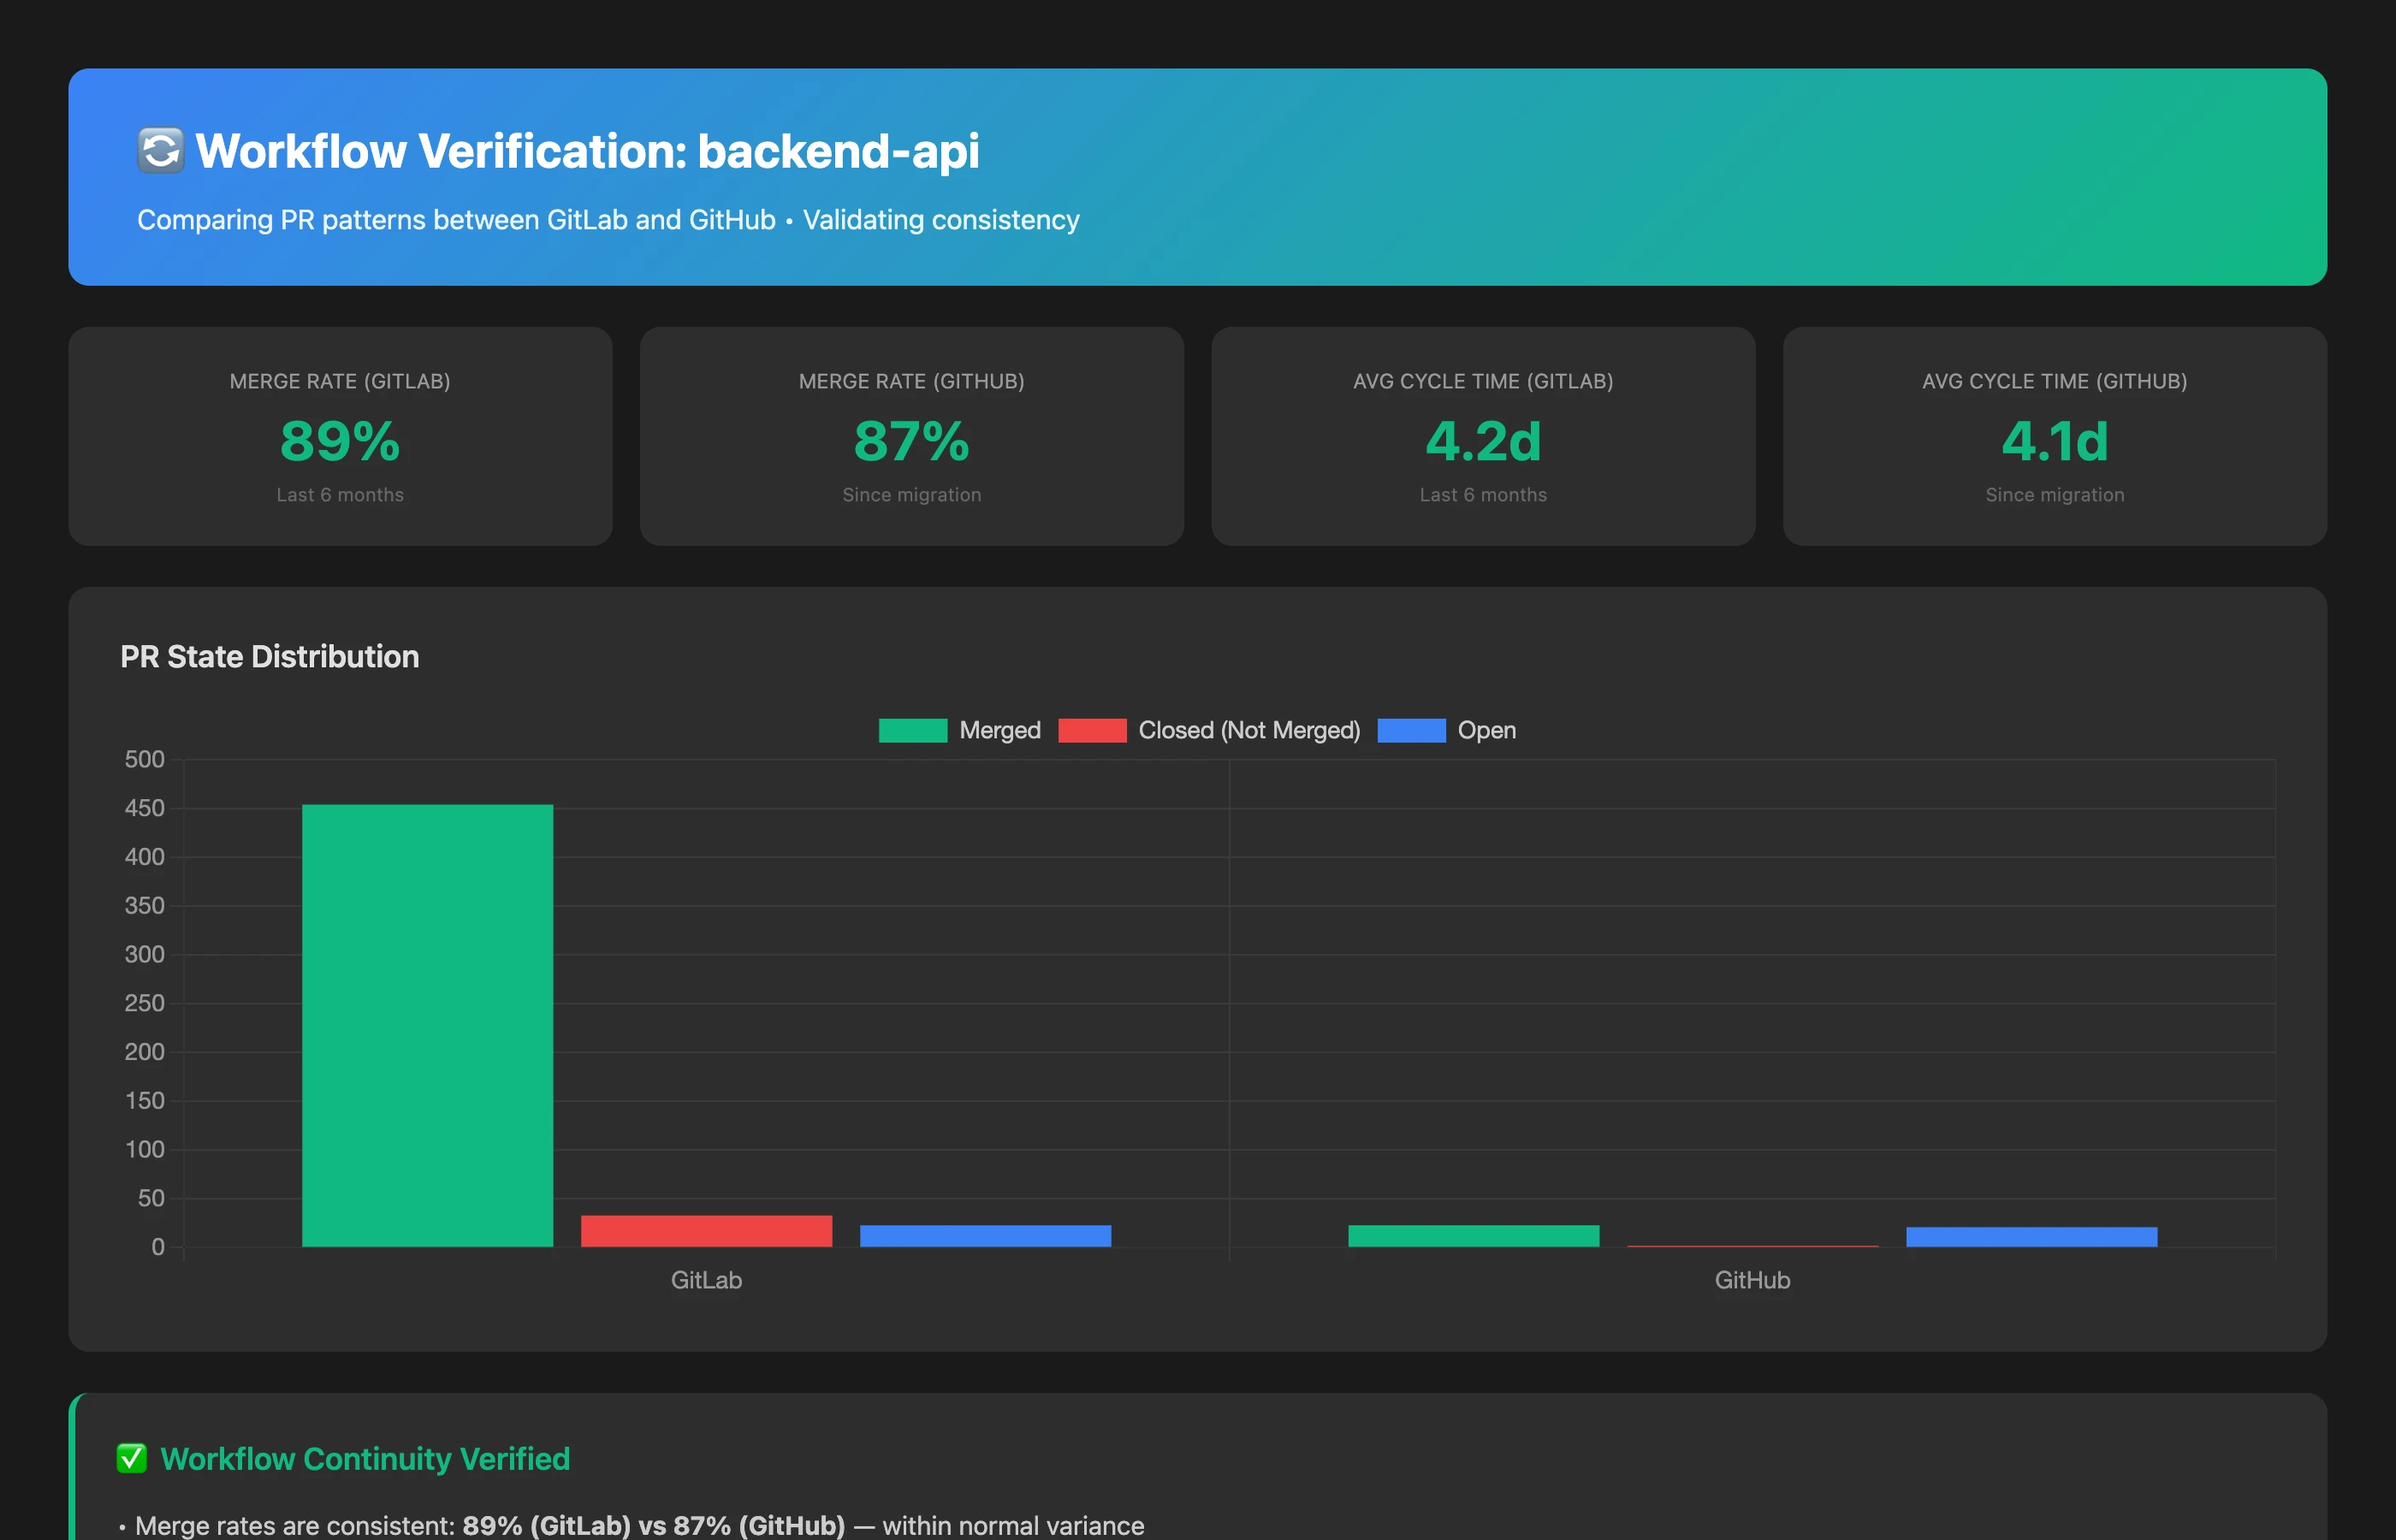Click the subtitle Comparing PR patterns text
The width and height of the screenshot is (2396, 1540).
608,220
